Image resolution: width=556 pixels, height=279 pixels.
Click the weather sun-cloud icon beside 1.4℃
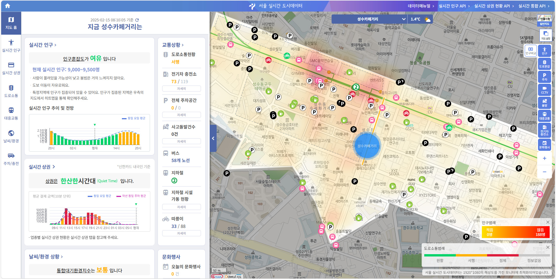pos(427,19)
